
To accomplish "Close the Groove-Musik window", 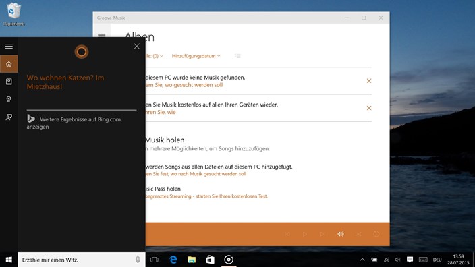I will [x=381, y=18].
